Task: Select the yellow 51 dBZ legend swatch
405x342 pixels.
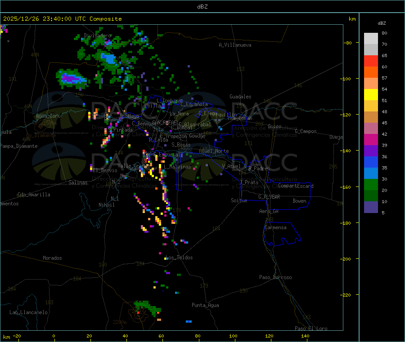Action: point(371,95)
